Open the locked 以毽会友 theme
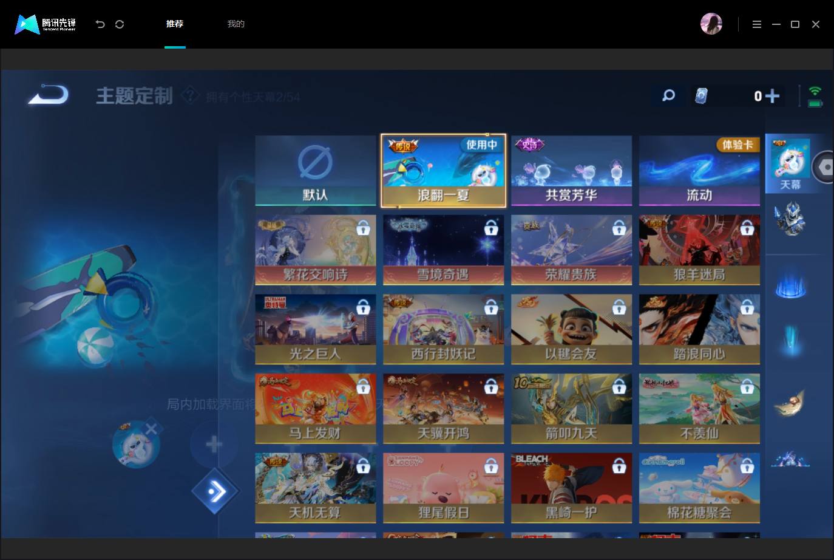Viewport: 834px width, 560px height. click(571, 329)
